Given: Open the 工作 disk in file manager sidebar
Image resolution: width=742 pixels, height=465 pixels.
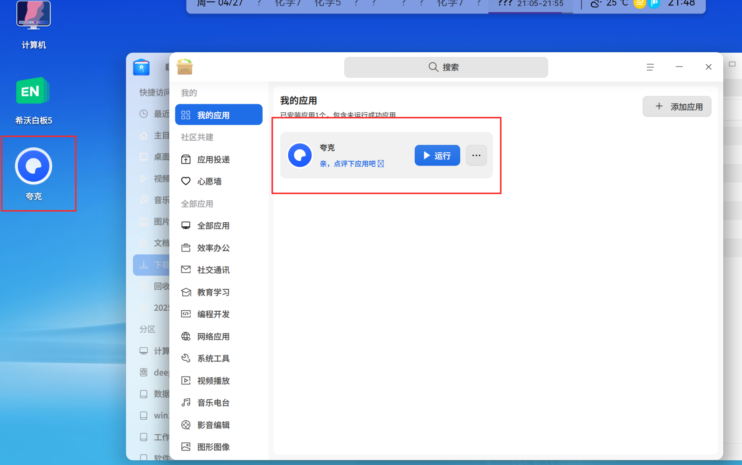Looking at the screenshot, I should point(151,437).
